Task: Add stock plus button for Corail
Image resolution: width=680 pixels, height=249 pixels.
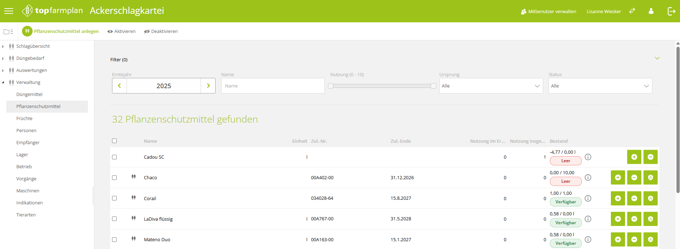Action: point(618,198)
